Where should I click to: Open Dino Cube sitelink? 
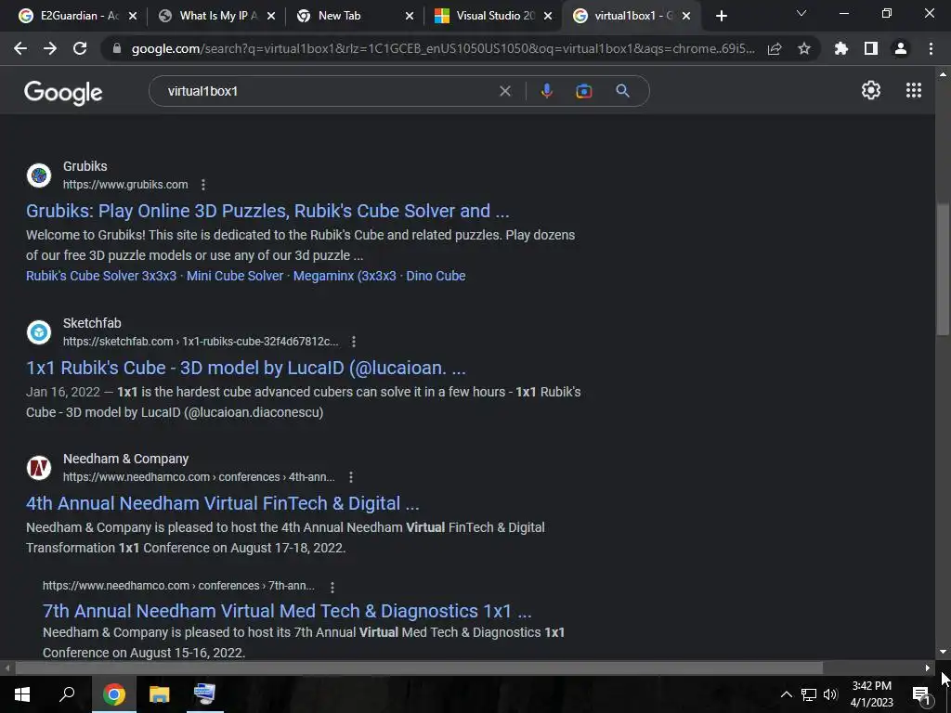pos(436,276)
